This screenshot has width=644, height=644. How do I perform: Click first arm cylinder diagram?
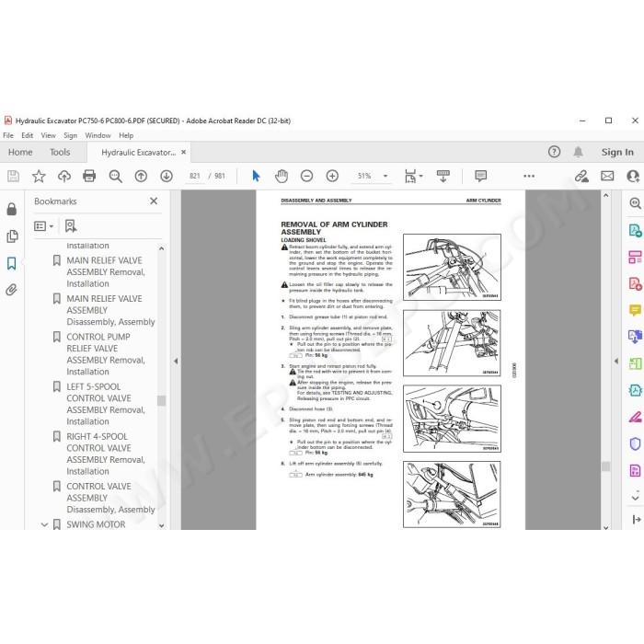click(452, 267)
